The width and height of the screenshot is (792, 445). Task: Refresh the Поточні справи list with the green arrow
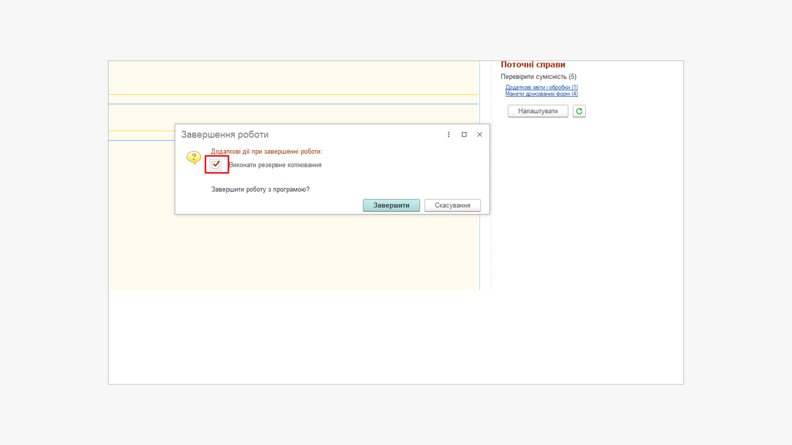pyautogui.click(x=579, y=111)
